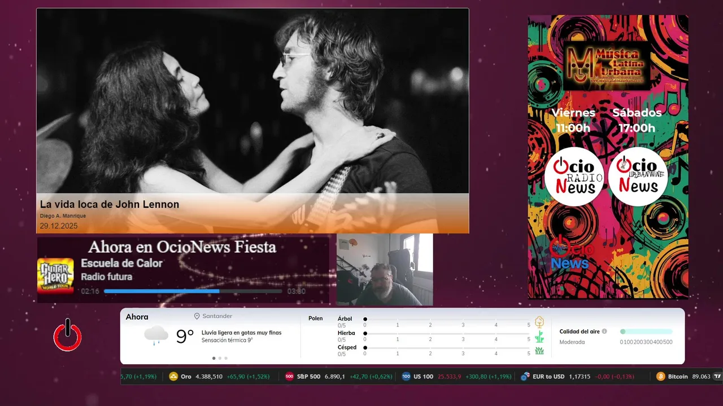Click the EUR to USD flag icon
The width and height of the screenshot is (723, 406).
pyautogui.click(x=525, y=376)
